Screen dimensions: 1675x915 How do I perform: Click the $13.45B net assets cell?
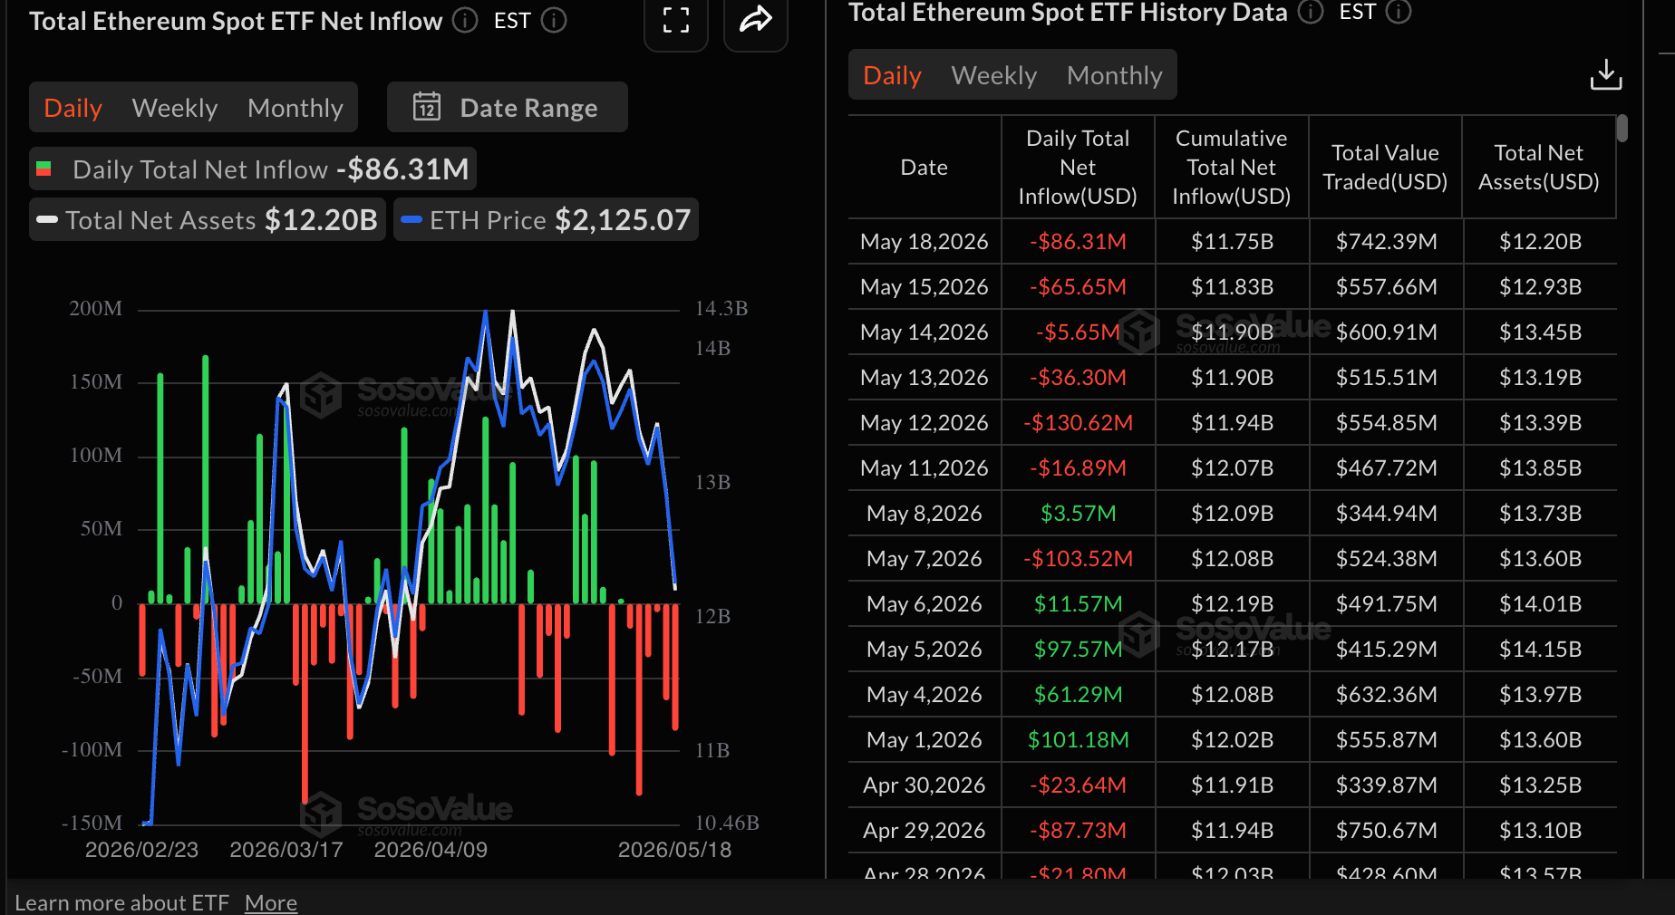point(1540,332)
